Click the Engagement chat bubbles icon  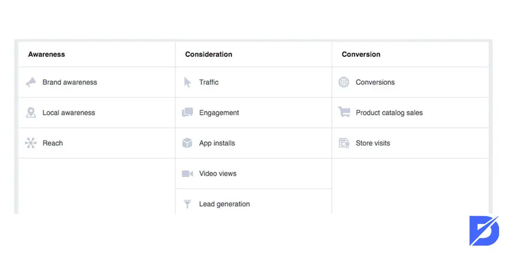tap(187, 113)
